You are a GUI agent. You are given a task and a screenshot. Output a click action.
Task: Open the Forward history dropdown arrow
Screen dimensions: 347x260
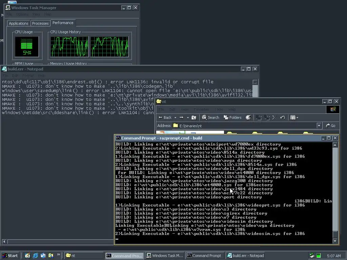click(x=188, y=117)
